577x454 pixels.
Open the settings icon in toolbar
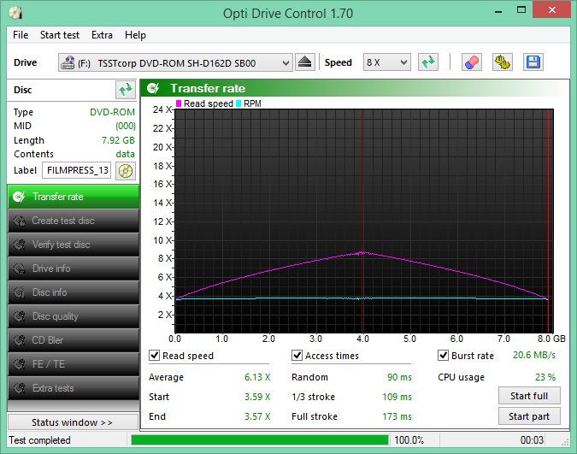(503, 62)
